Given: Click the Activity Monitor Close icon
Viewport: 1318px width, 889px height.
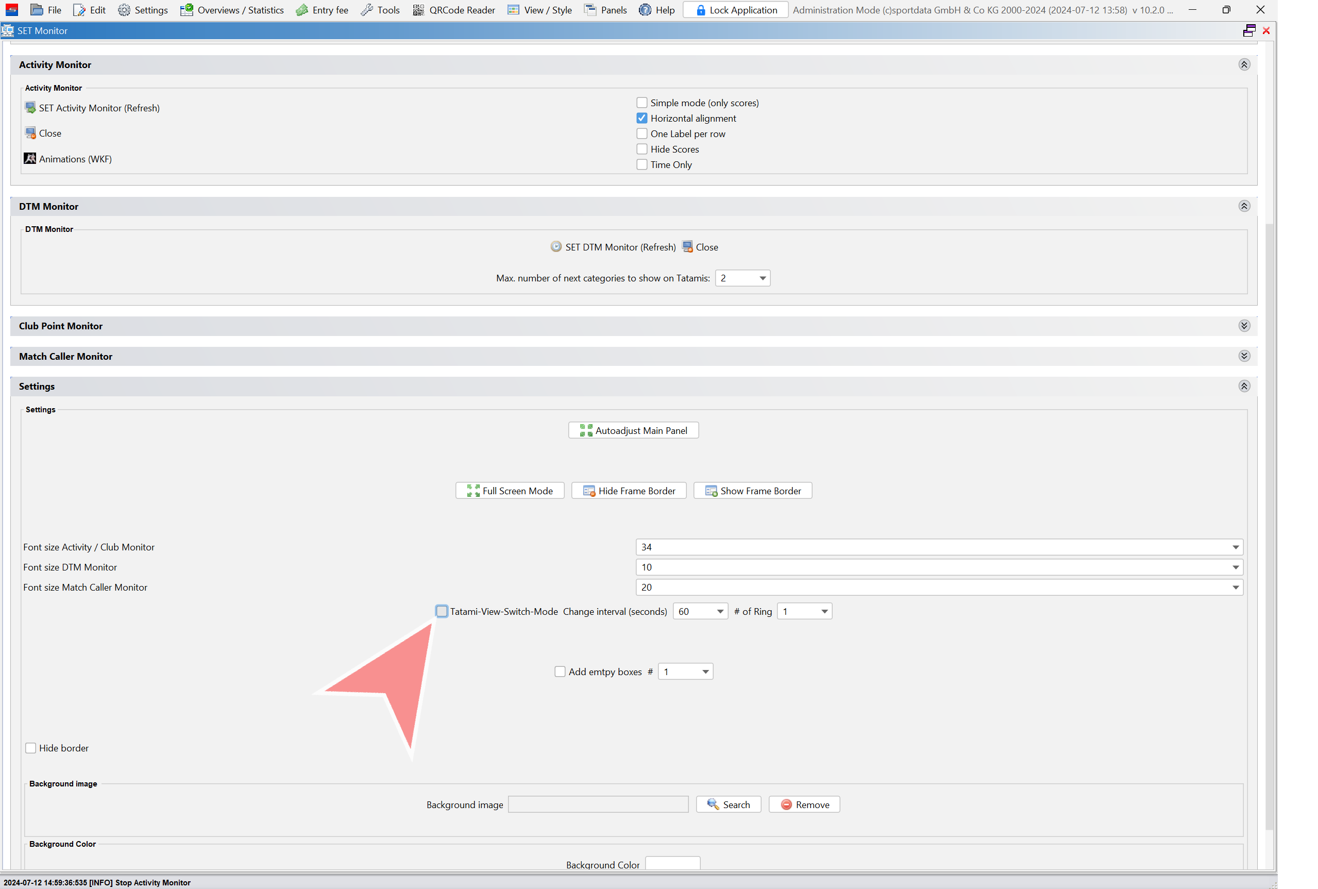Looking at the screenshot, I should pos(30,132).
